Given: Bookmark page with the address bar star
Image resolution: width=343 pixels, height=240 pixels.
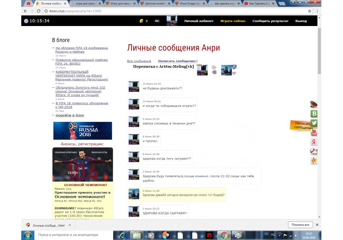Looking at the screenshot, I should [x=310, y=11].
